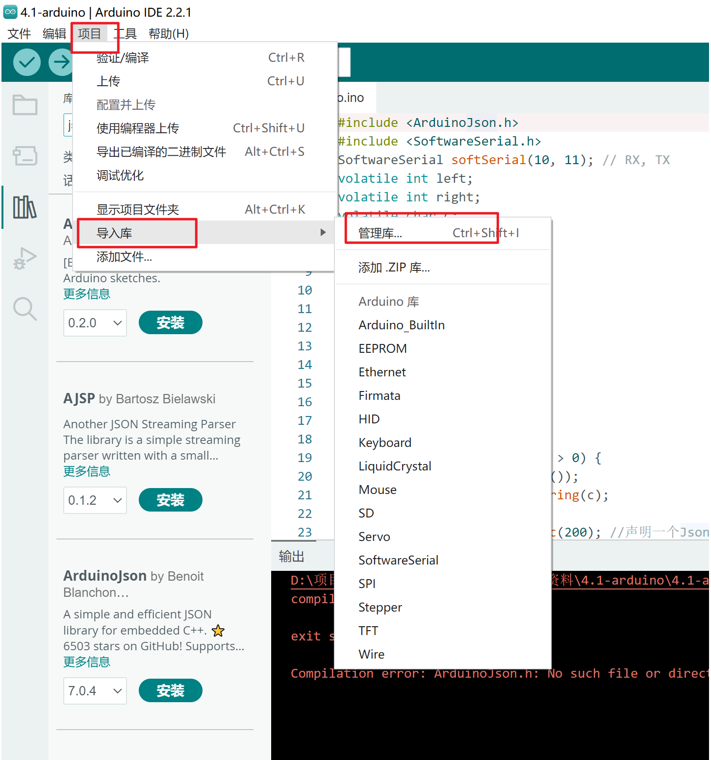Click the #include <ArduinoJson.h> code line
Screen dimensions: 711x760
click(428, 123)
